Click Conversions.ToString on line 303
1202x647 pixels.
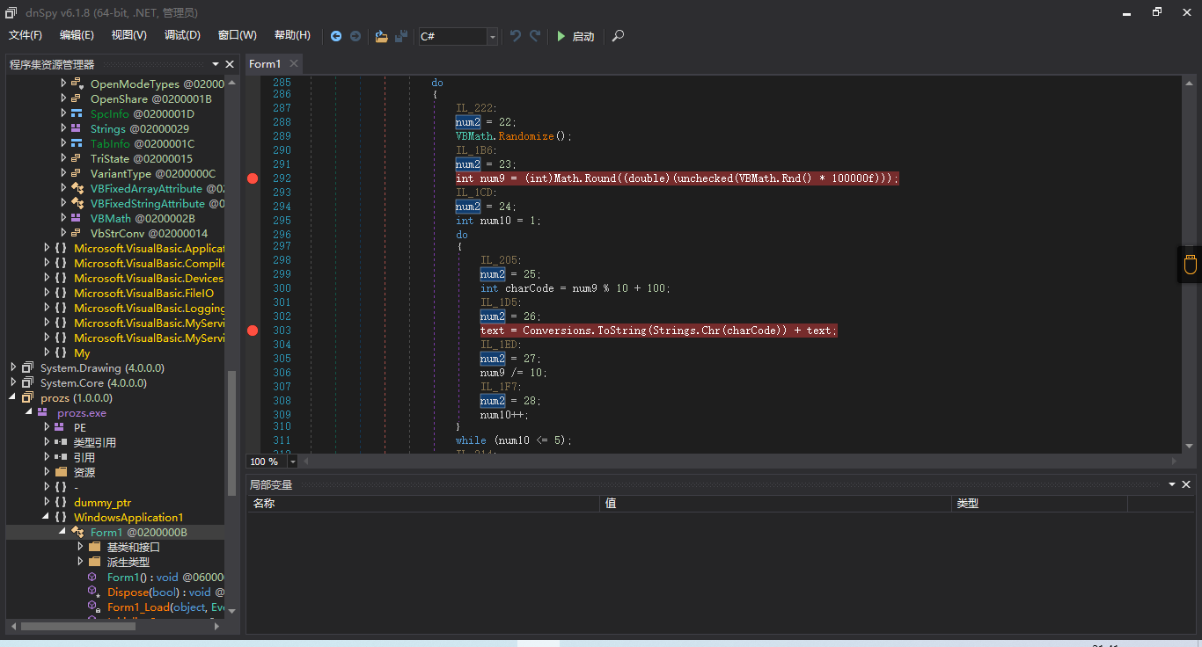pyautogui.click(x=583, y=331)
